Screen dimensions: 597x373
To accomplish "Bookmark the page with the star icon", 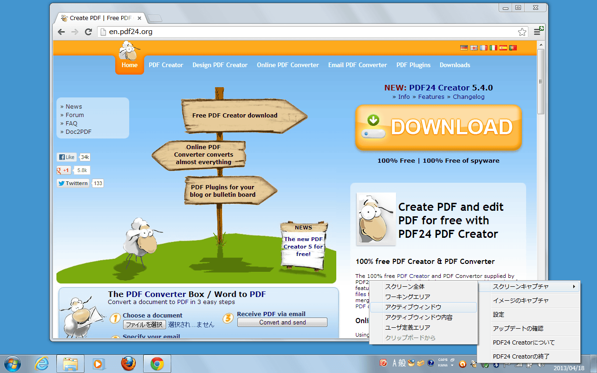I will (x=522, y=32).
